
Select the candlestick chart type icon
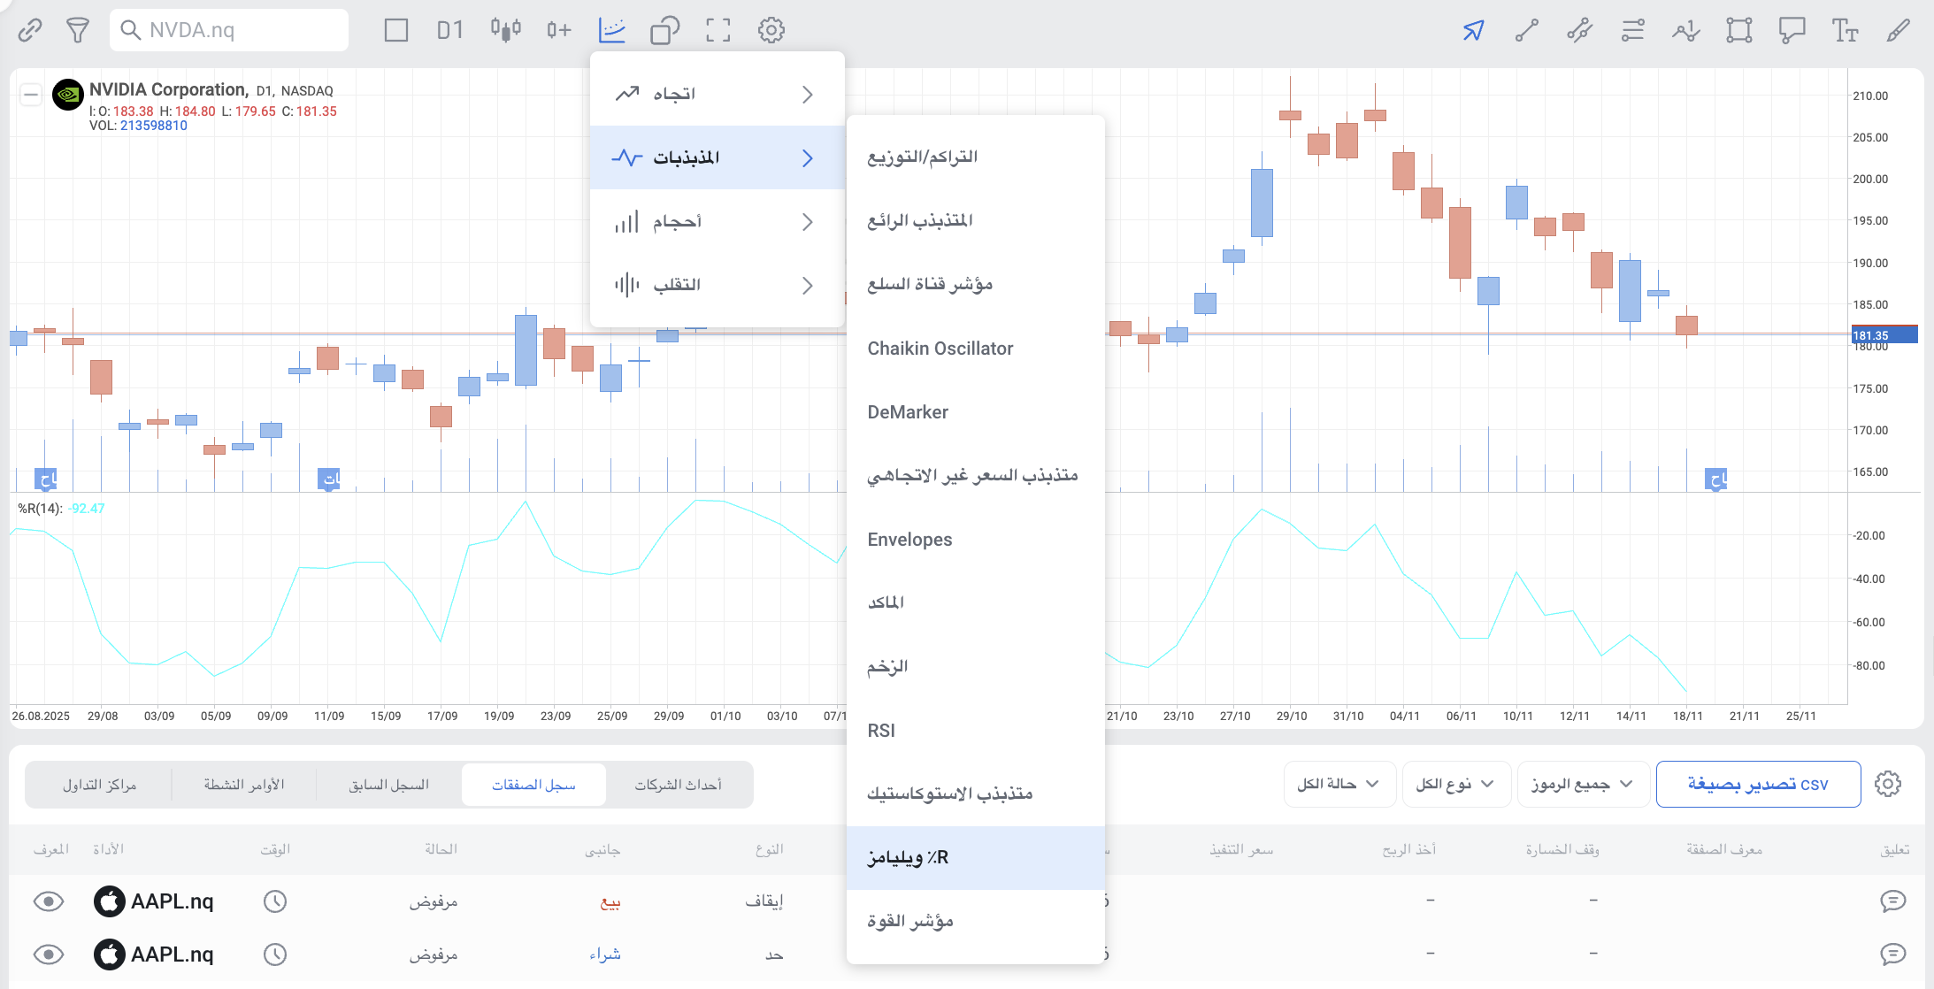pyautogui.click(x=505, y=30)
